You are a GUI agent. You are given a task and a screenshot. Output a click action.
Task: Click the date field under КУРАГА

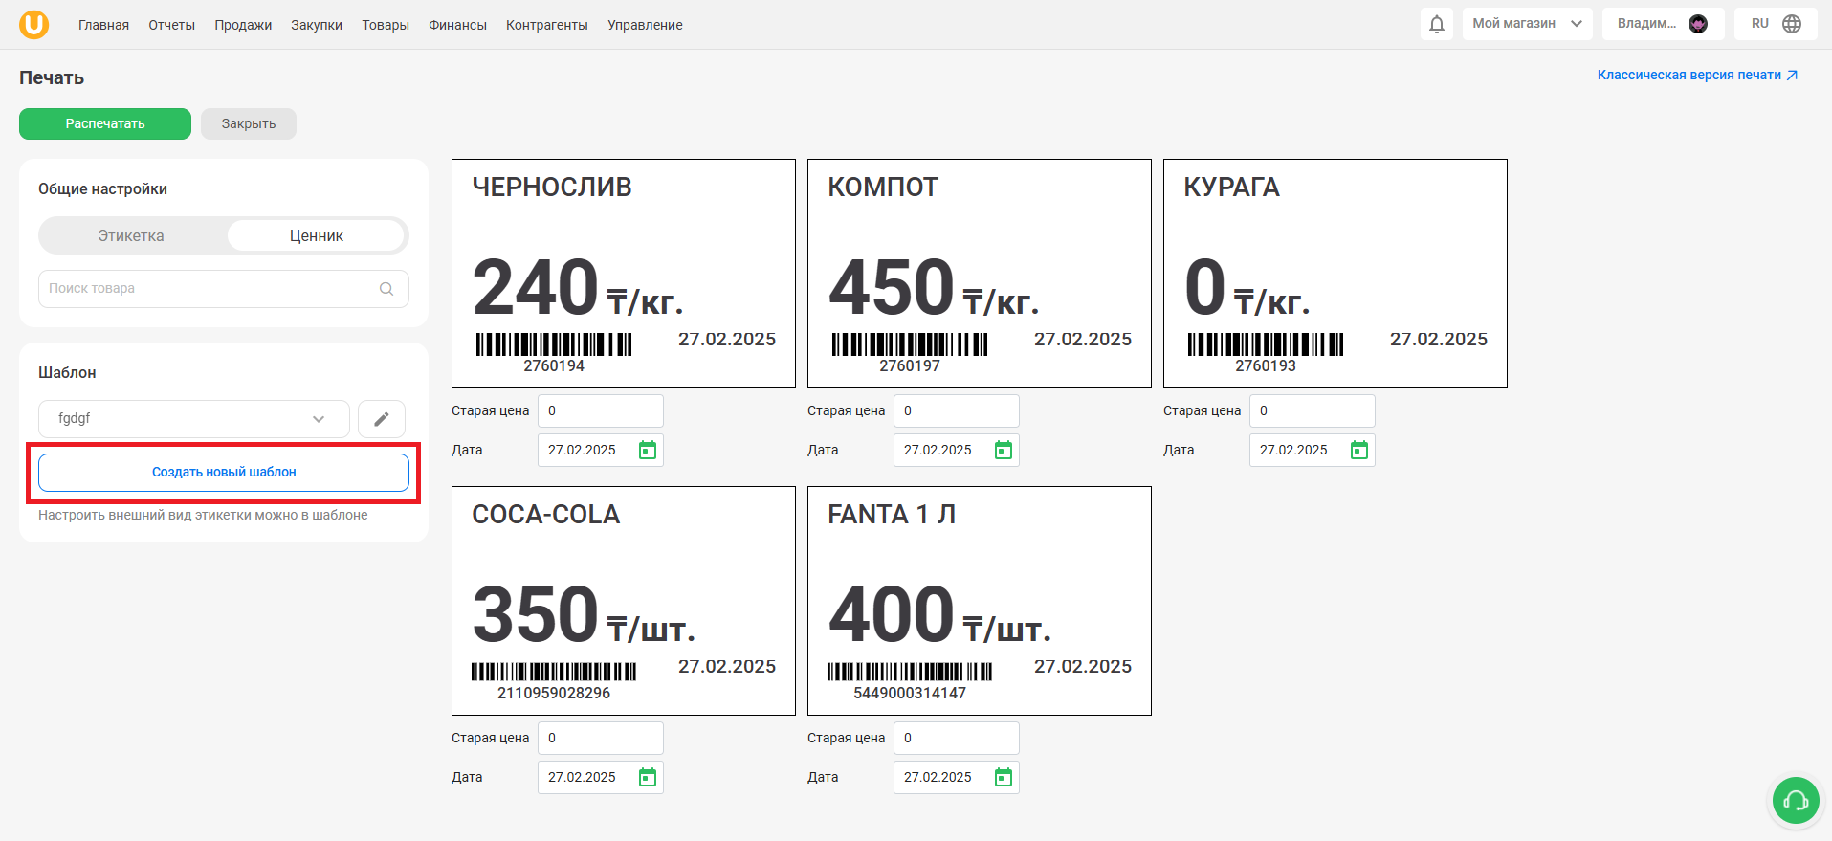[x=1313, y=450]
